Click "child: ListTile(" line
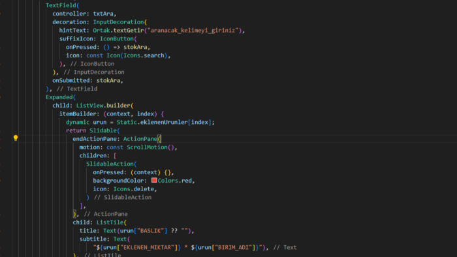Viewport: 457px width, 257px height. click(x=100, y=222)
